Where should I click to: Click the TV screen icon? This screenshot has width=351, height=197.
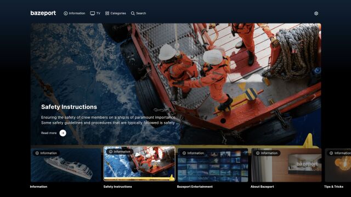coord(93,13)
